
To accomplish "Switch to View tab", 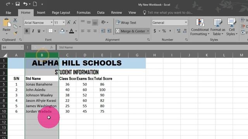I will click(132, 13).
